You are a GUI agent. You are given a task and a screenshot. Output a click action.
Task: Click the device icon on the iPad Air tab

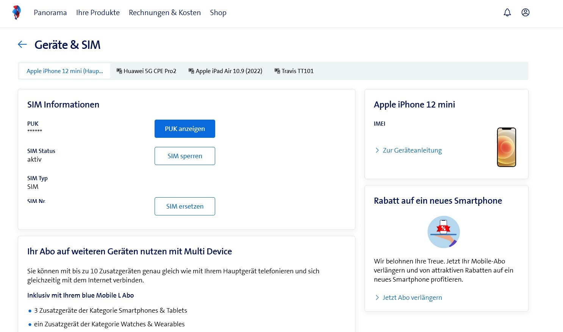click(191, 71)
